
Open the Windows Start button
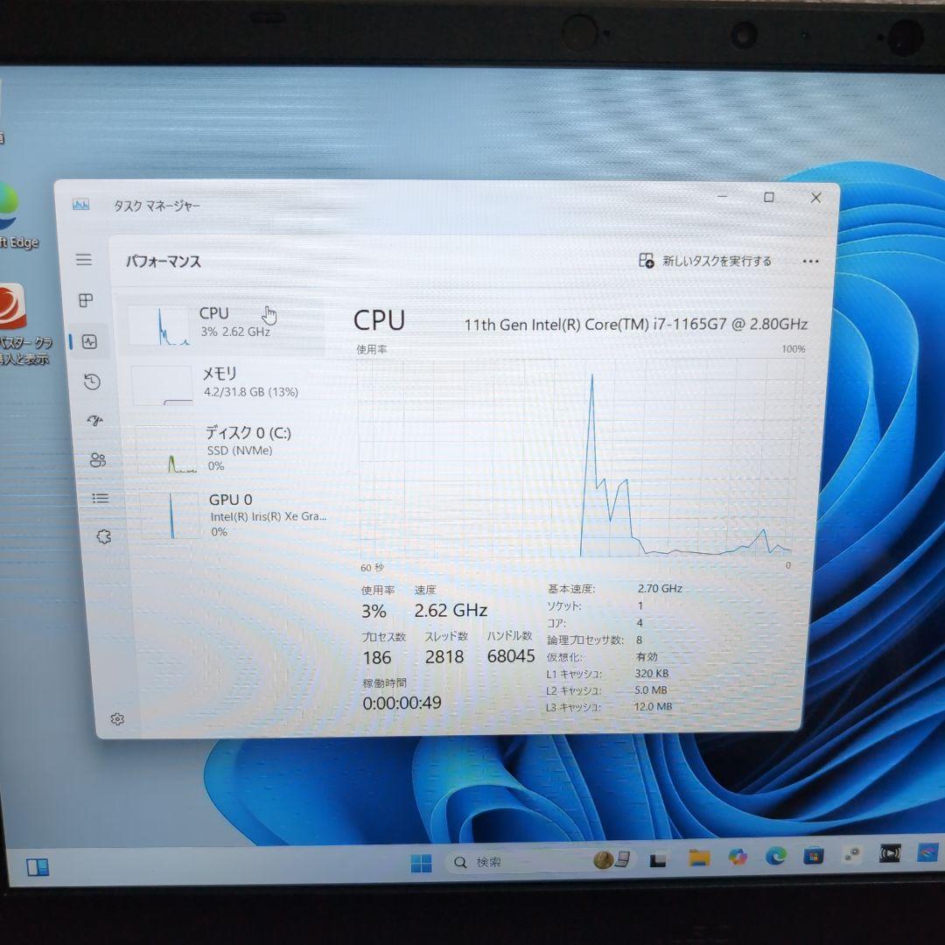[x=421, y=863]
